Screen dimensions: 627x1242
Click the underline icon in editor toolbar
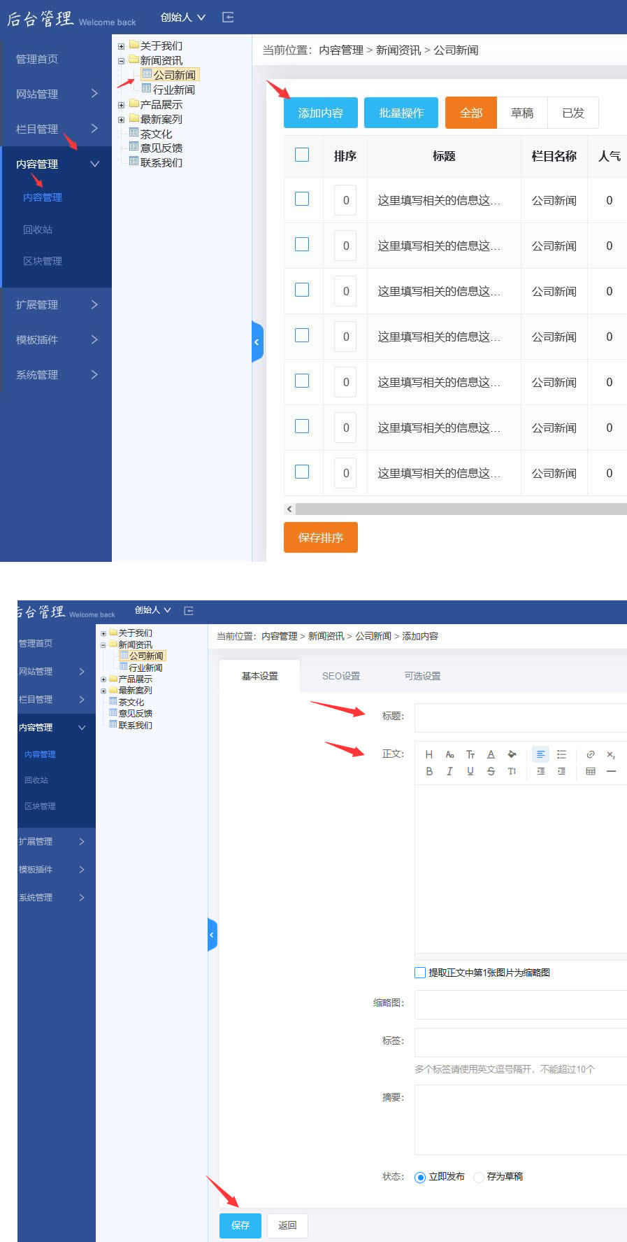(x=470, y=771)
